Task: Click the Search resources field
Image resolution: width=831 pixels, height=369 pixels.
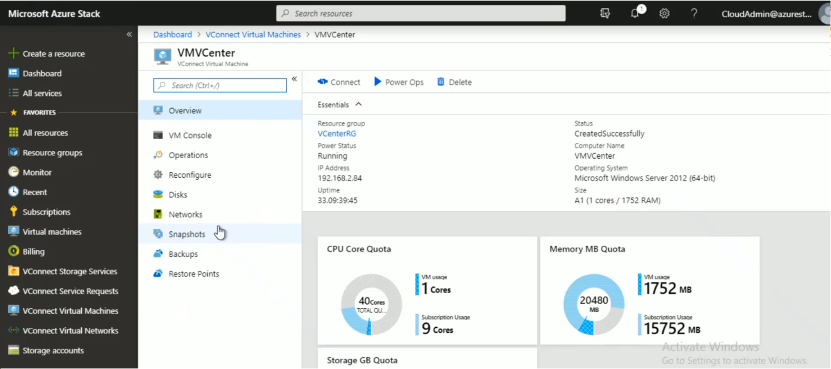Action: click(421, 13)
